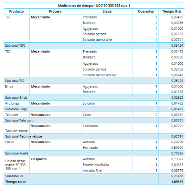Click the Etapa column header
Viewport: 188px width, 187px height.
[x=107, y=12]
